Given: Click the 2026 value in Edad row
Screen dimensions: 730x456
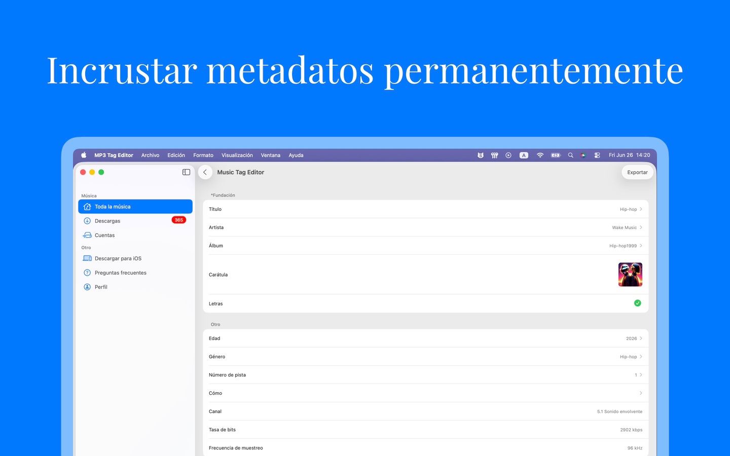Looking at the screenshot, I should 631,338.
